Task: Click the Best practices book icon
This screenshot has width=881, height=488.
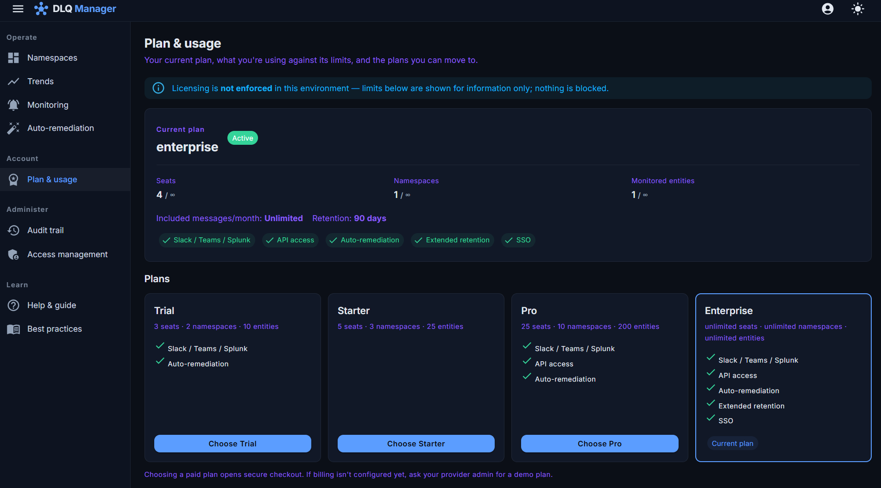Action: [13, 329]
